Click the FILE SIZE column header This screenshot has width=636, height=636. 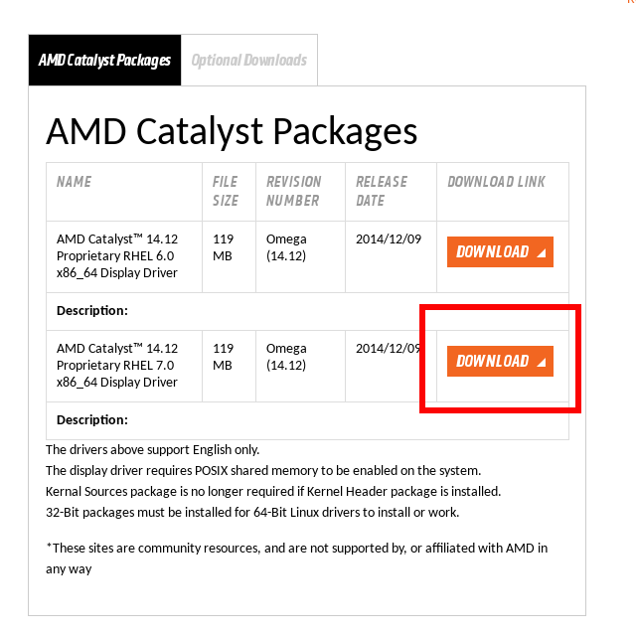226,191
